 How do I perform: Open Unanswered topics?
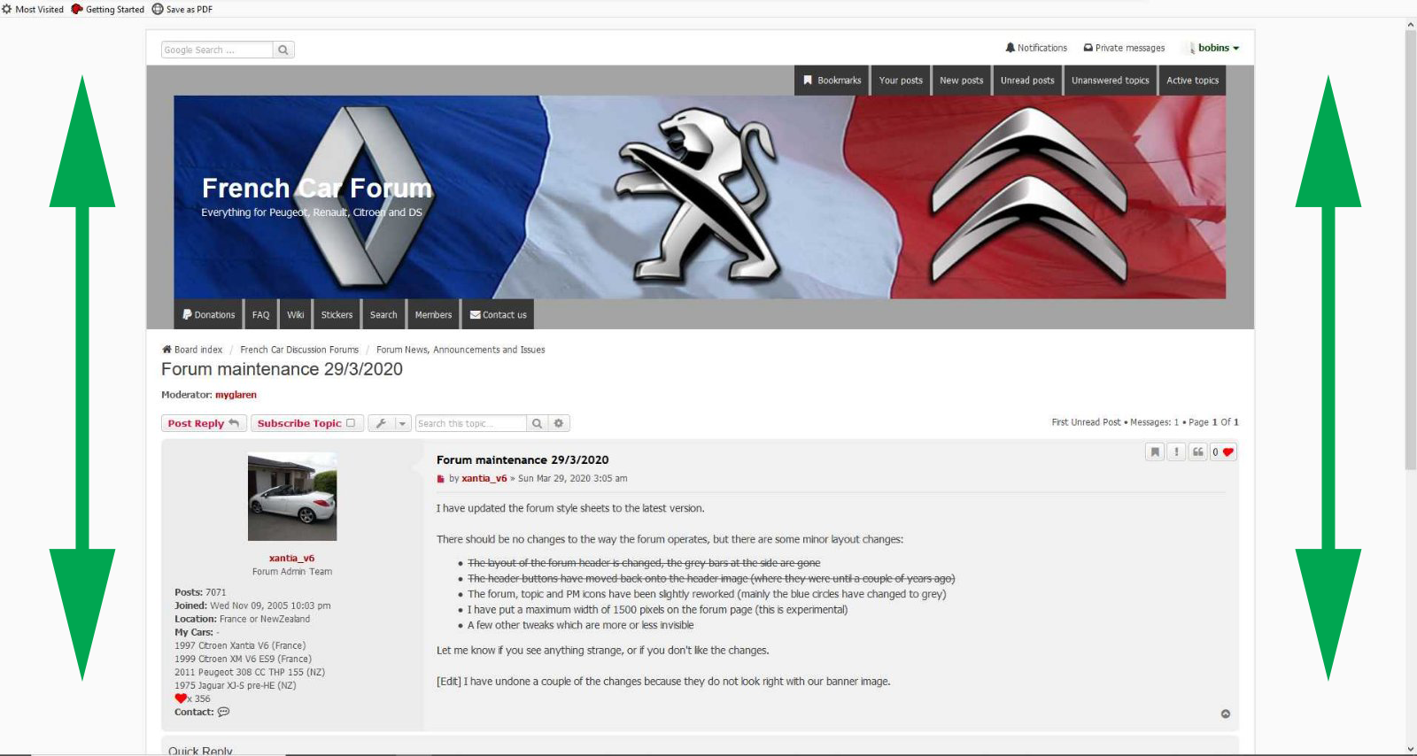[x=1111, y=81]
